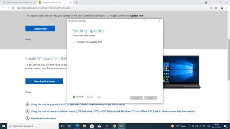Screen dimensions: 230x129
Task: Launch Microsoft Edge from the taskbar
Action: [x=77, y=126]
